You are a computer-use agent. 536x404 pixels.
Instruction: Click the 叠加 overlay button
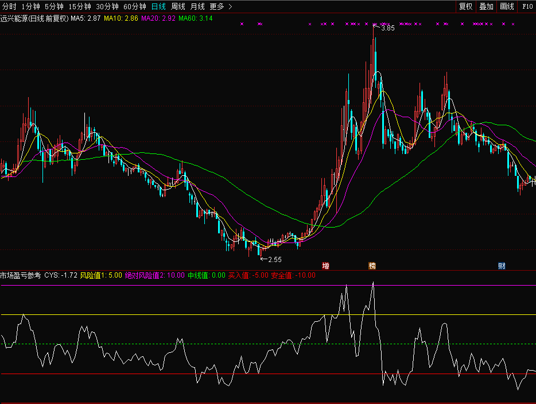pyautogui.click(x=486, y=6)
